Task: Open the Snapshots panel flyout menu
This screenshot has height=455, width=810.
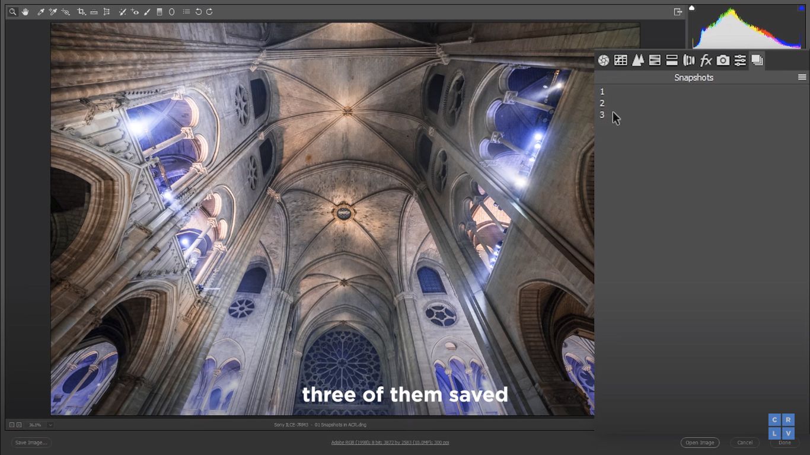Action: tap(802, 76)
